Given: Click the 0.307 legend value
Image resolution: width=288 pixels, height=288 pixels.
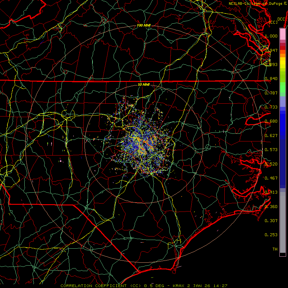Looking at the screenshot, I should click(271, 221).
